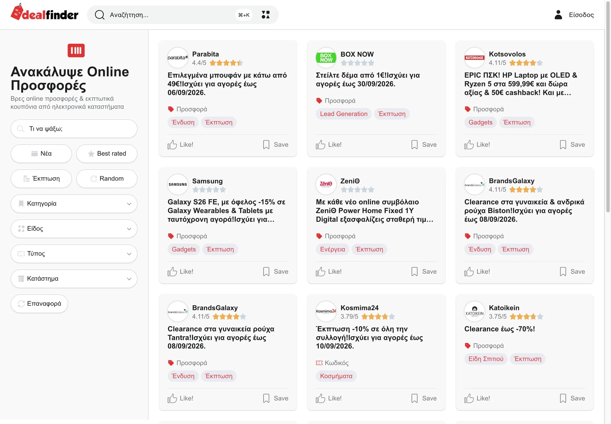Click the Parabita star rating
The width and height of the screenshot is (611, 424).
point(226,63)
